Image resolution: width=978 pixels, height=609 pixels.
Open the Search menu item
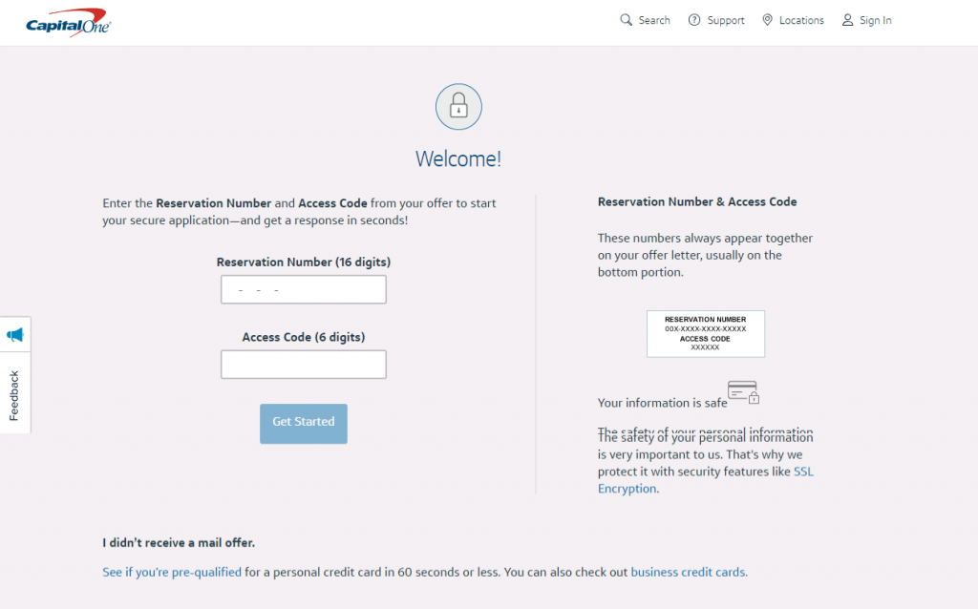point(645,20)
